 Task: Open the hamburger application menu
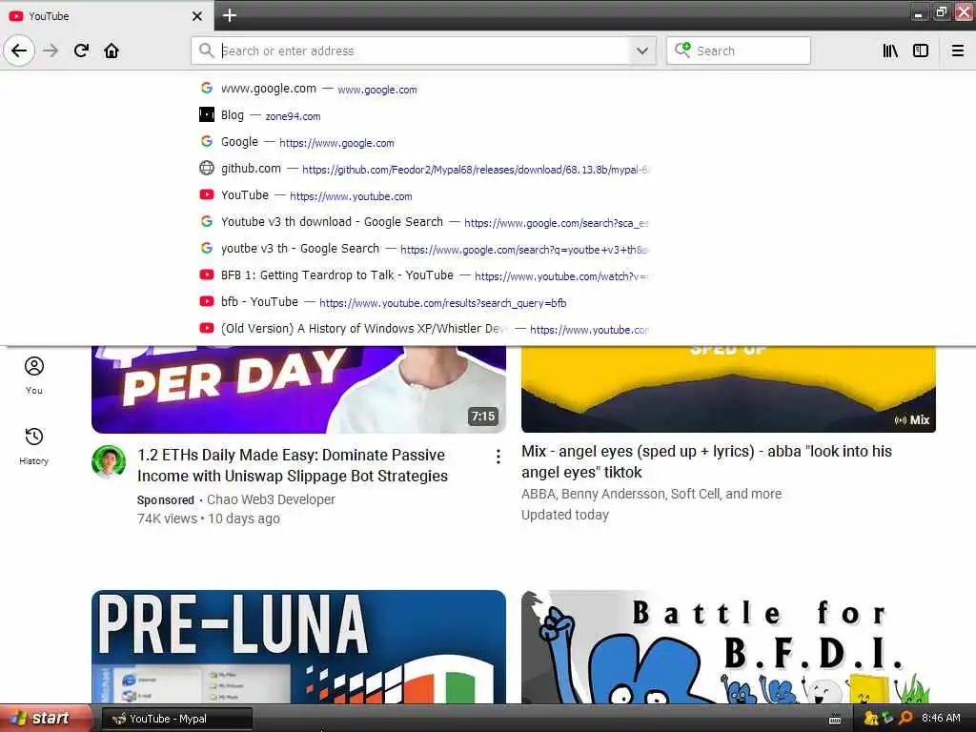958,51
